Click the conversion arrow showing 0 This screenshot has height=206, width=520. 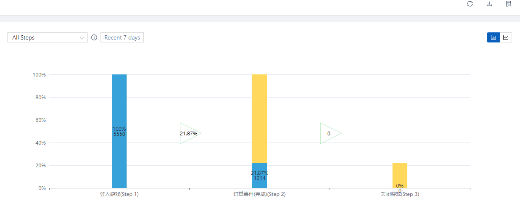329,133
